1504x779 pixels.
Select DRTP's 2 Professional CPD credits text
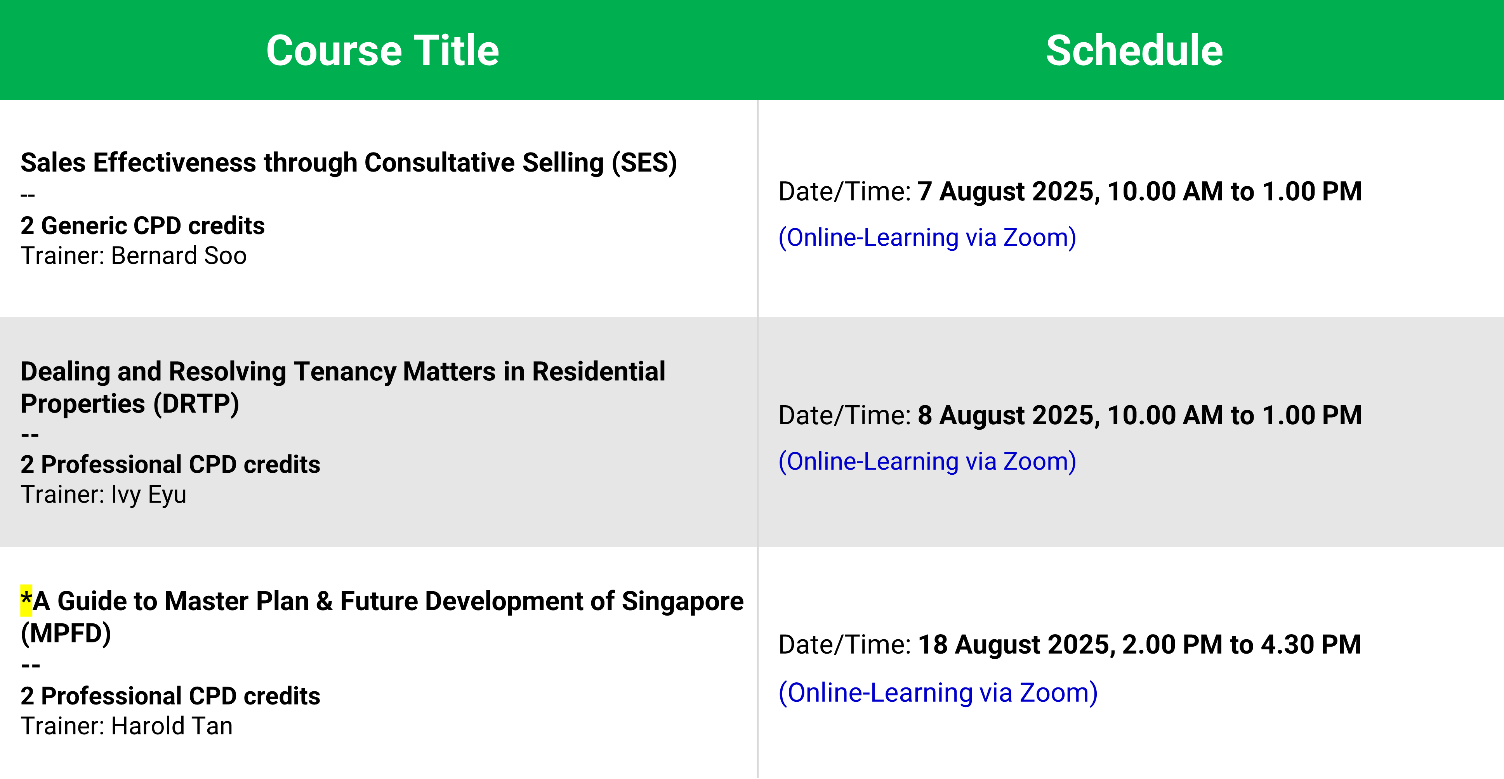point(170,465)
